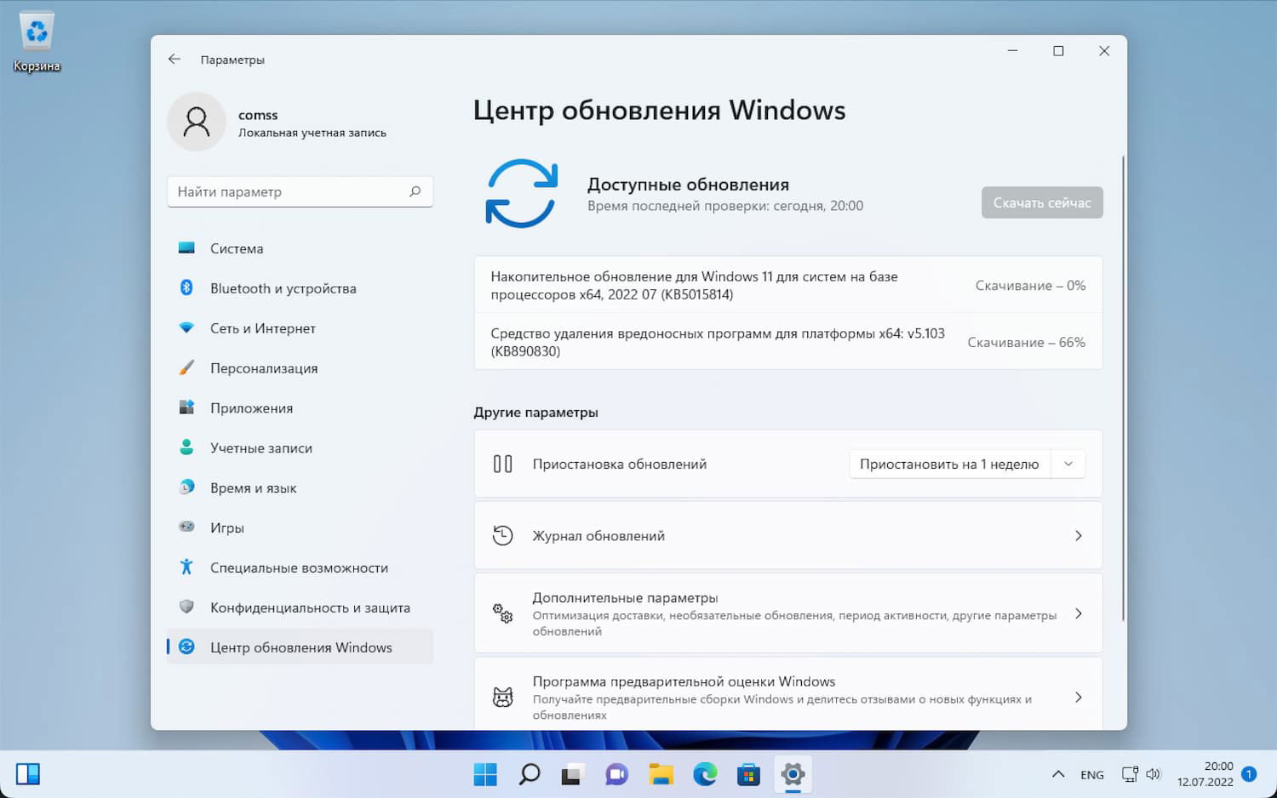
Task: Open Конфиденциальность и защита shield icon
Action: coord(187,607)
